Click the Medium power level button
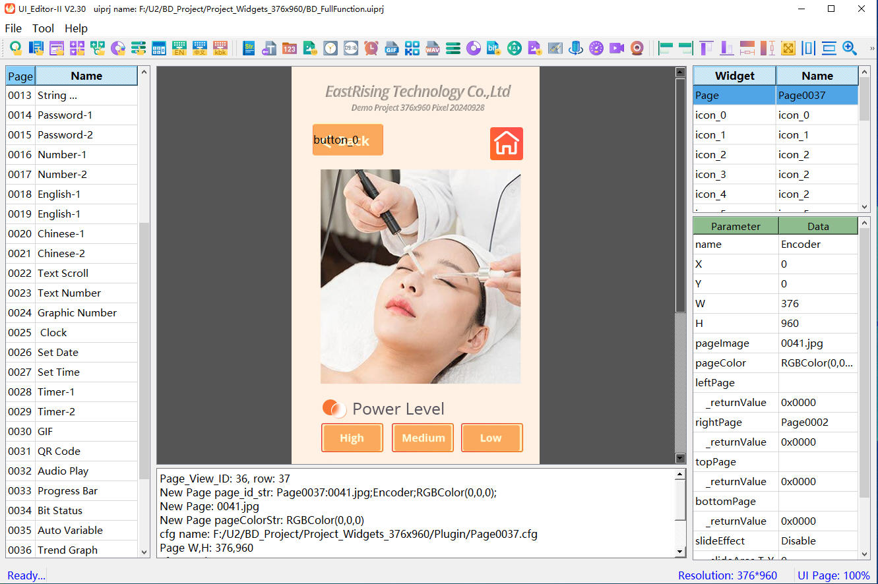The width and height of the screenshot is (878, 584). [423, 438]
